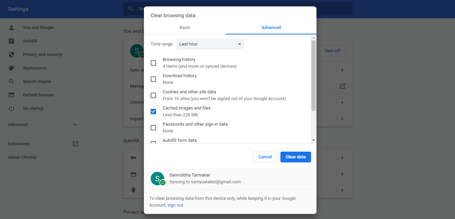This screenshot has height=219, width=455.
Task: Click the Turn off sync button
Action: point(332,51)
